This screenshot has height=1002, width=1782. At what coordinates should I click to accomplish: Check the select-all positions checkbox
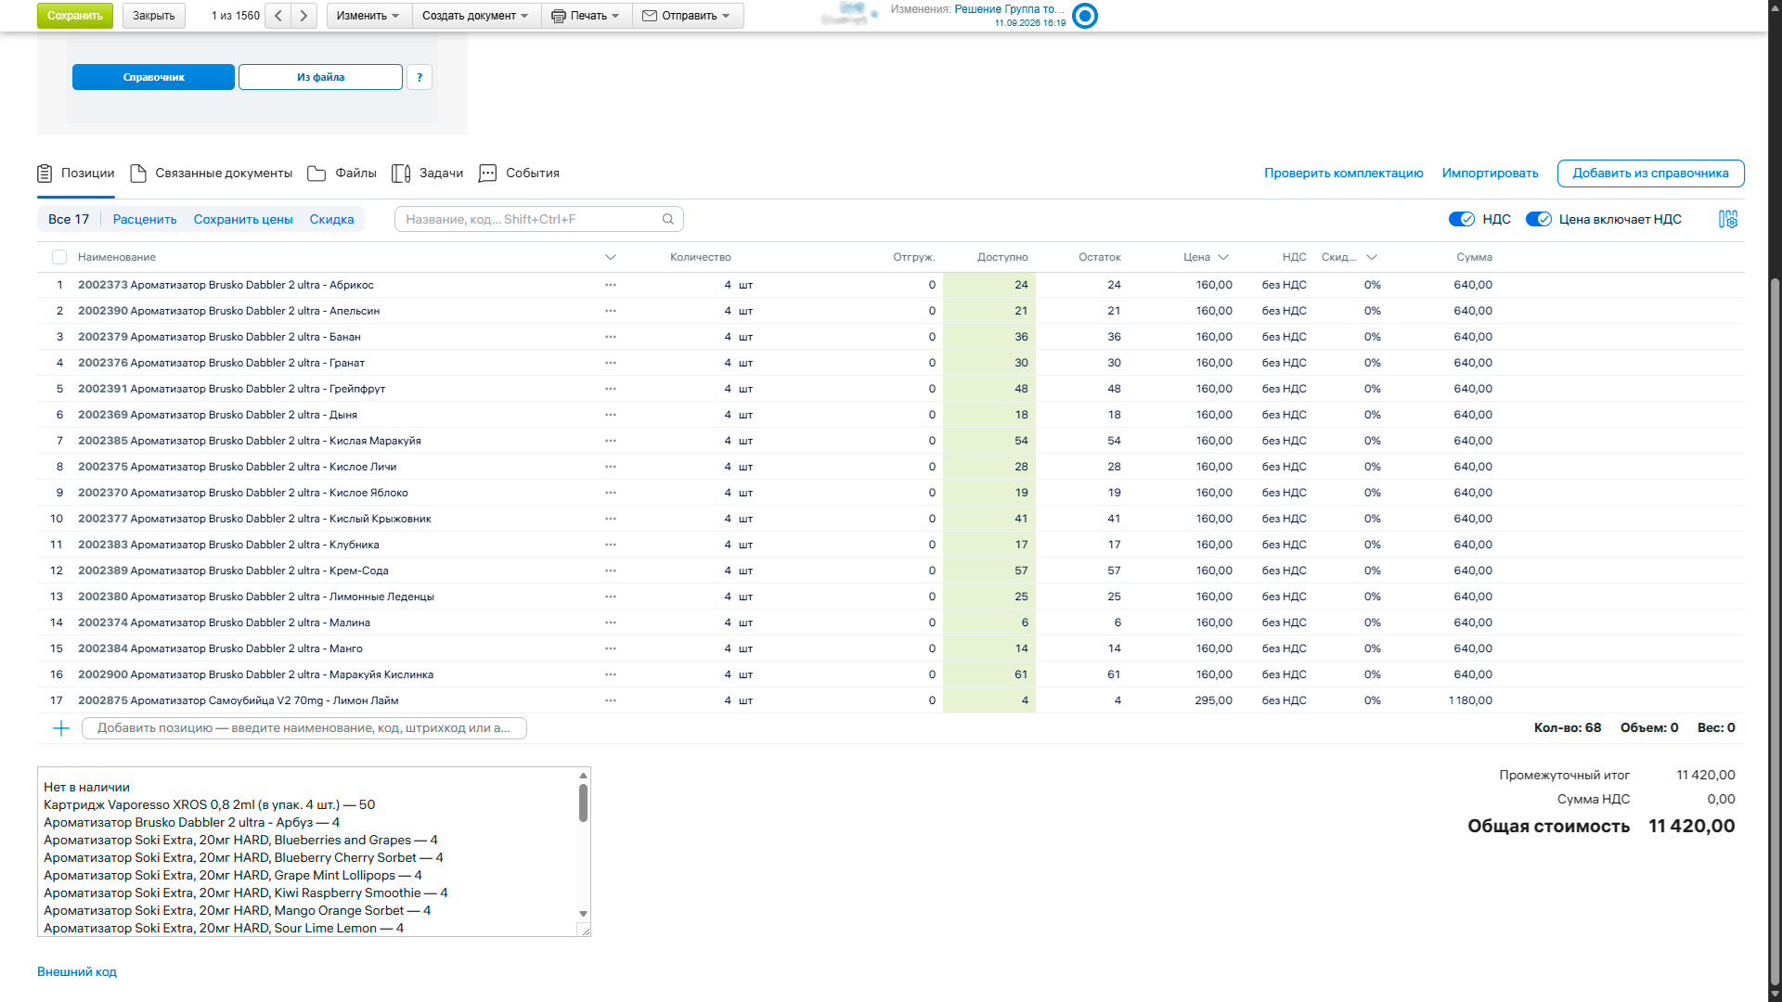click(59, 257)
